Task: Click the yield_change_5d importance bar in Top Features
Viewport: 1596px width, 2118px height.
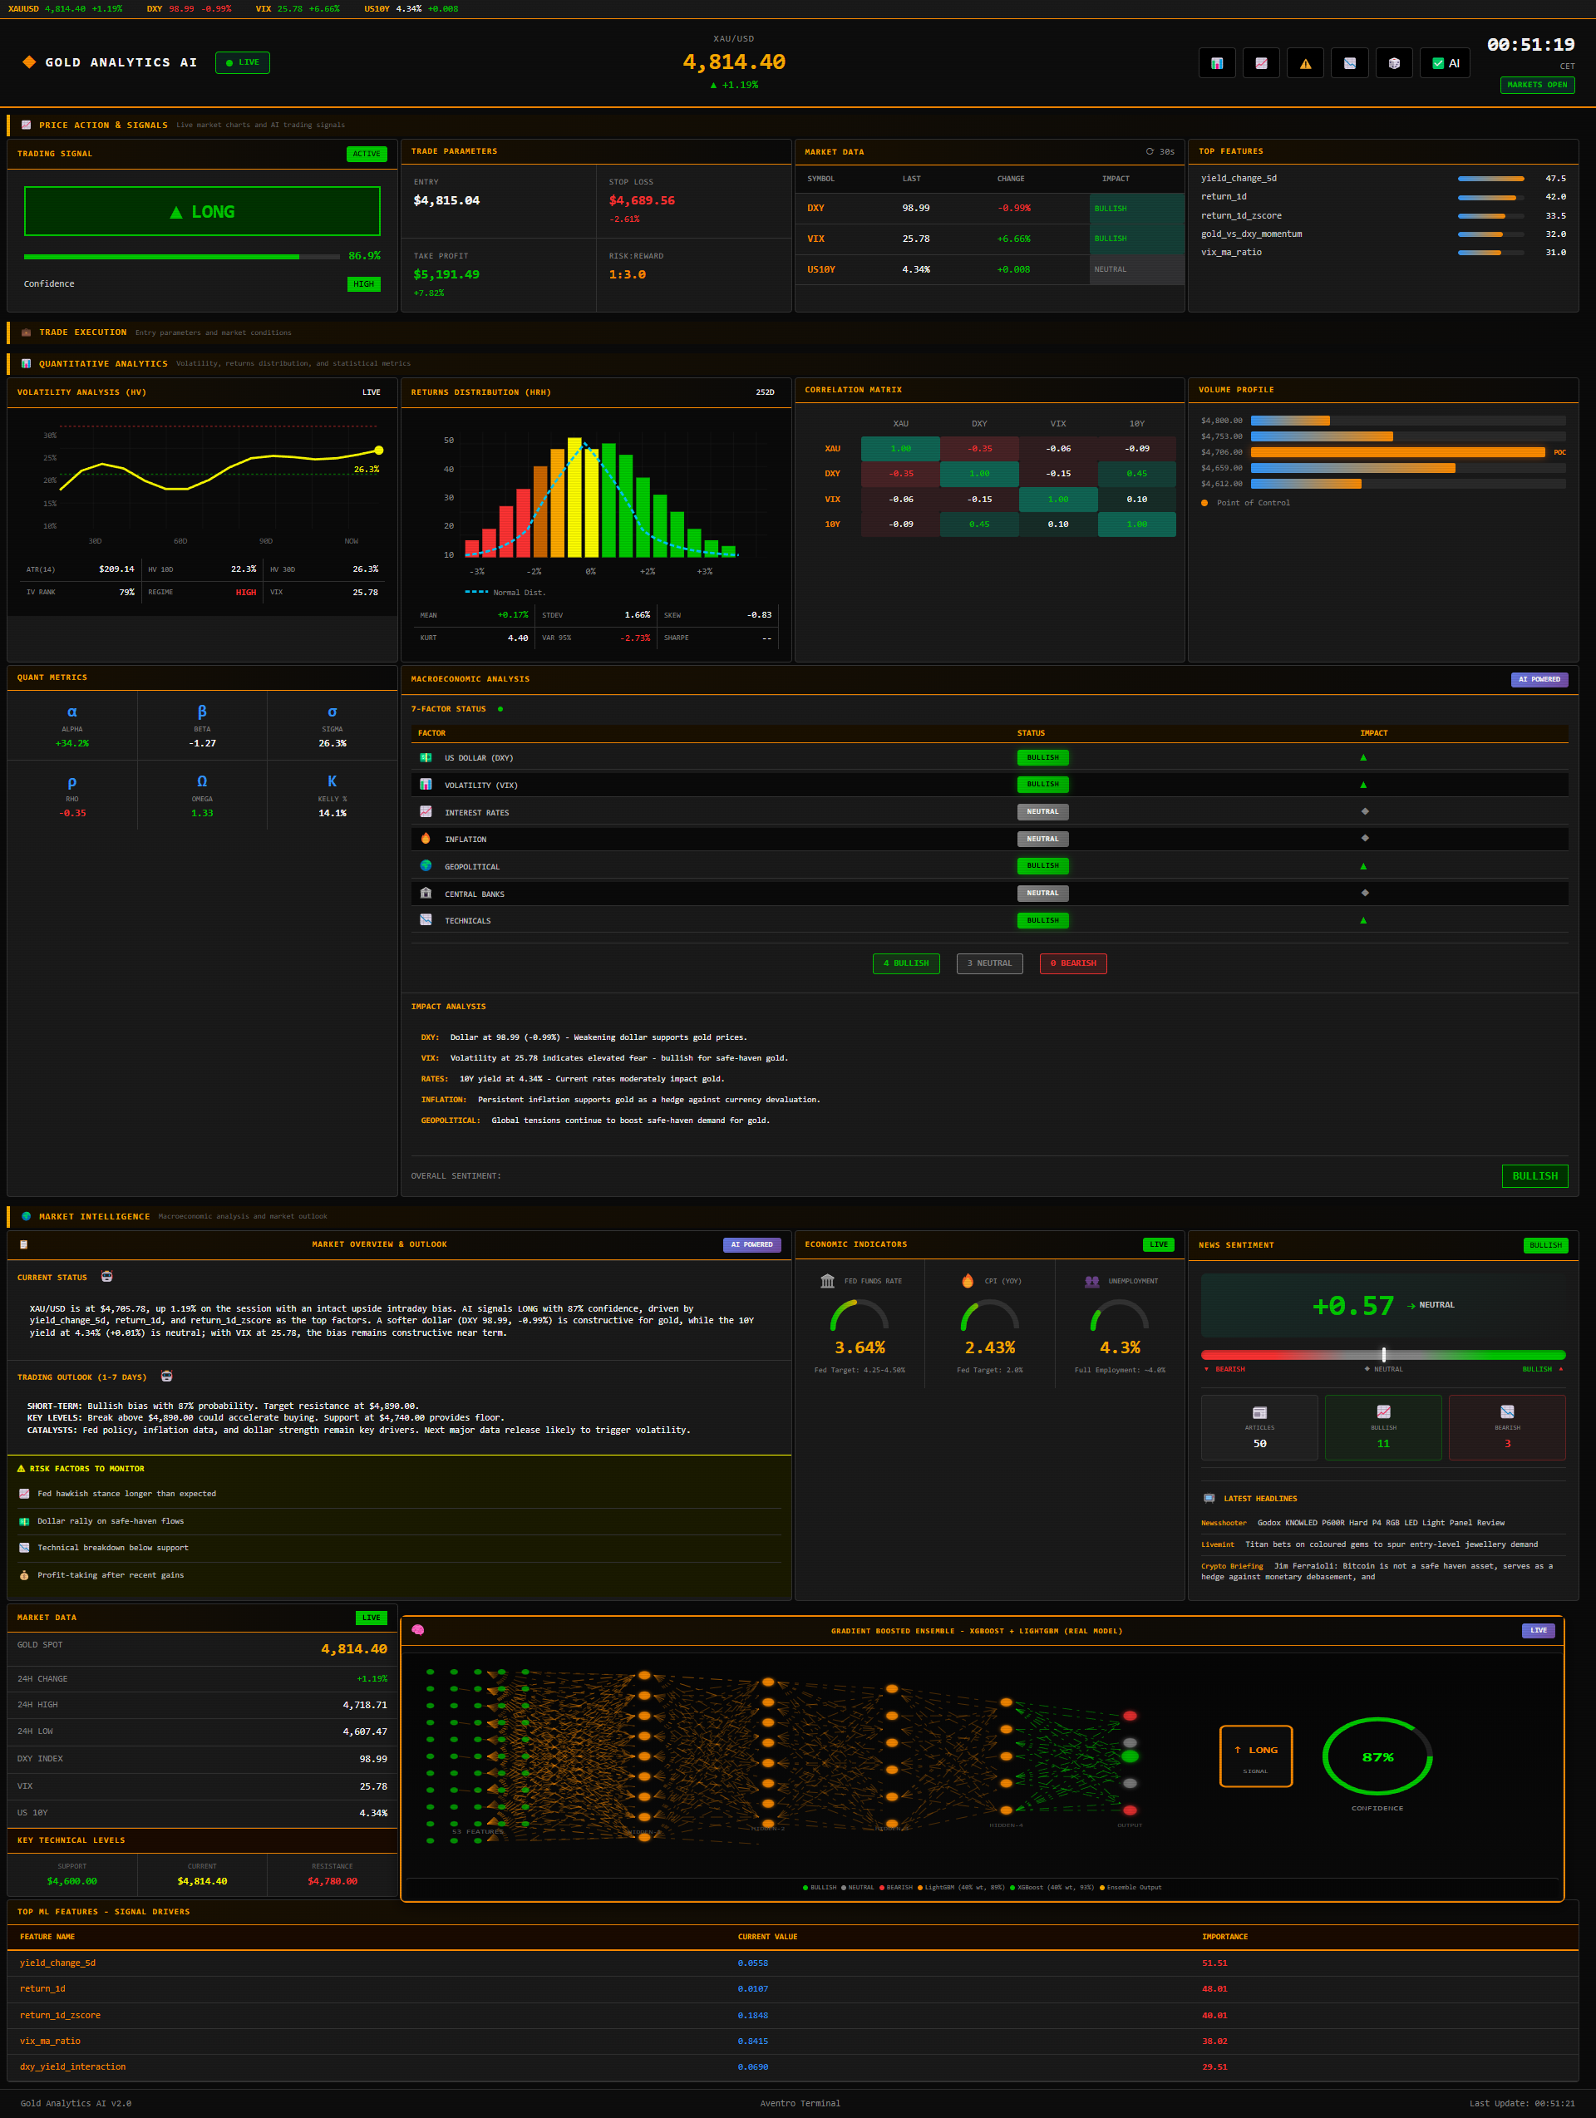Action: [1490, 178]
